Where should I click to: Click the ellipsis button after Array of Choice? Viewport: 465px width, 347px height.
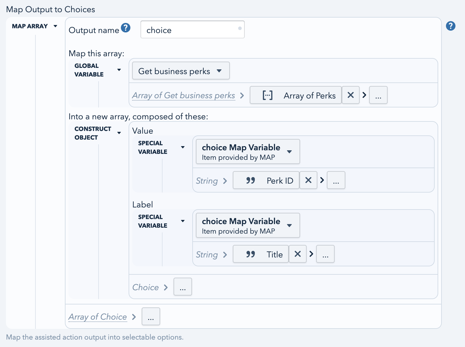(151, 317)
